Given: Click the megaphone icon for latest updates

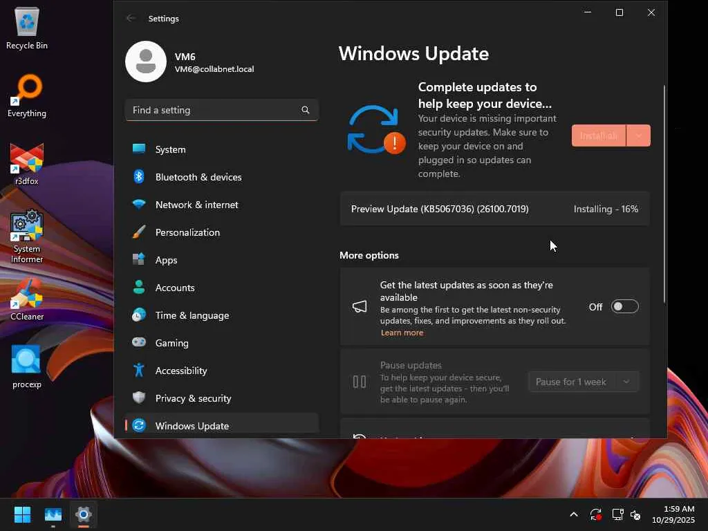Looking at the screenshot, I should tap(360, 306).
